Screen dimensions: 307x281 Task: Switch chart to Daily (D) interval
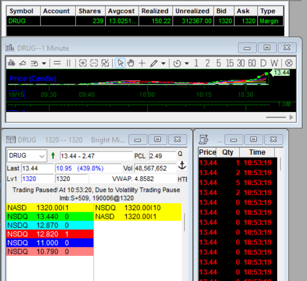(x=263, y=63)
